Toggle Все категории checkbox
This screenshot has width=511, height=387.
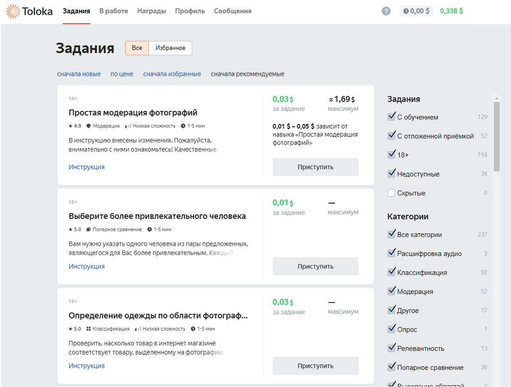391,234
